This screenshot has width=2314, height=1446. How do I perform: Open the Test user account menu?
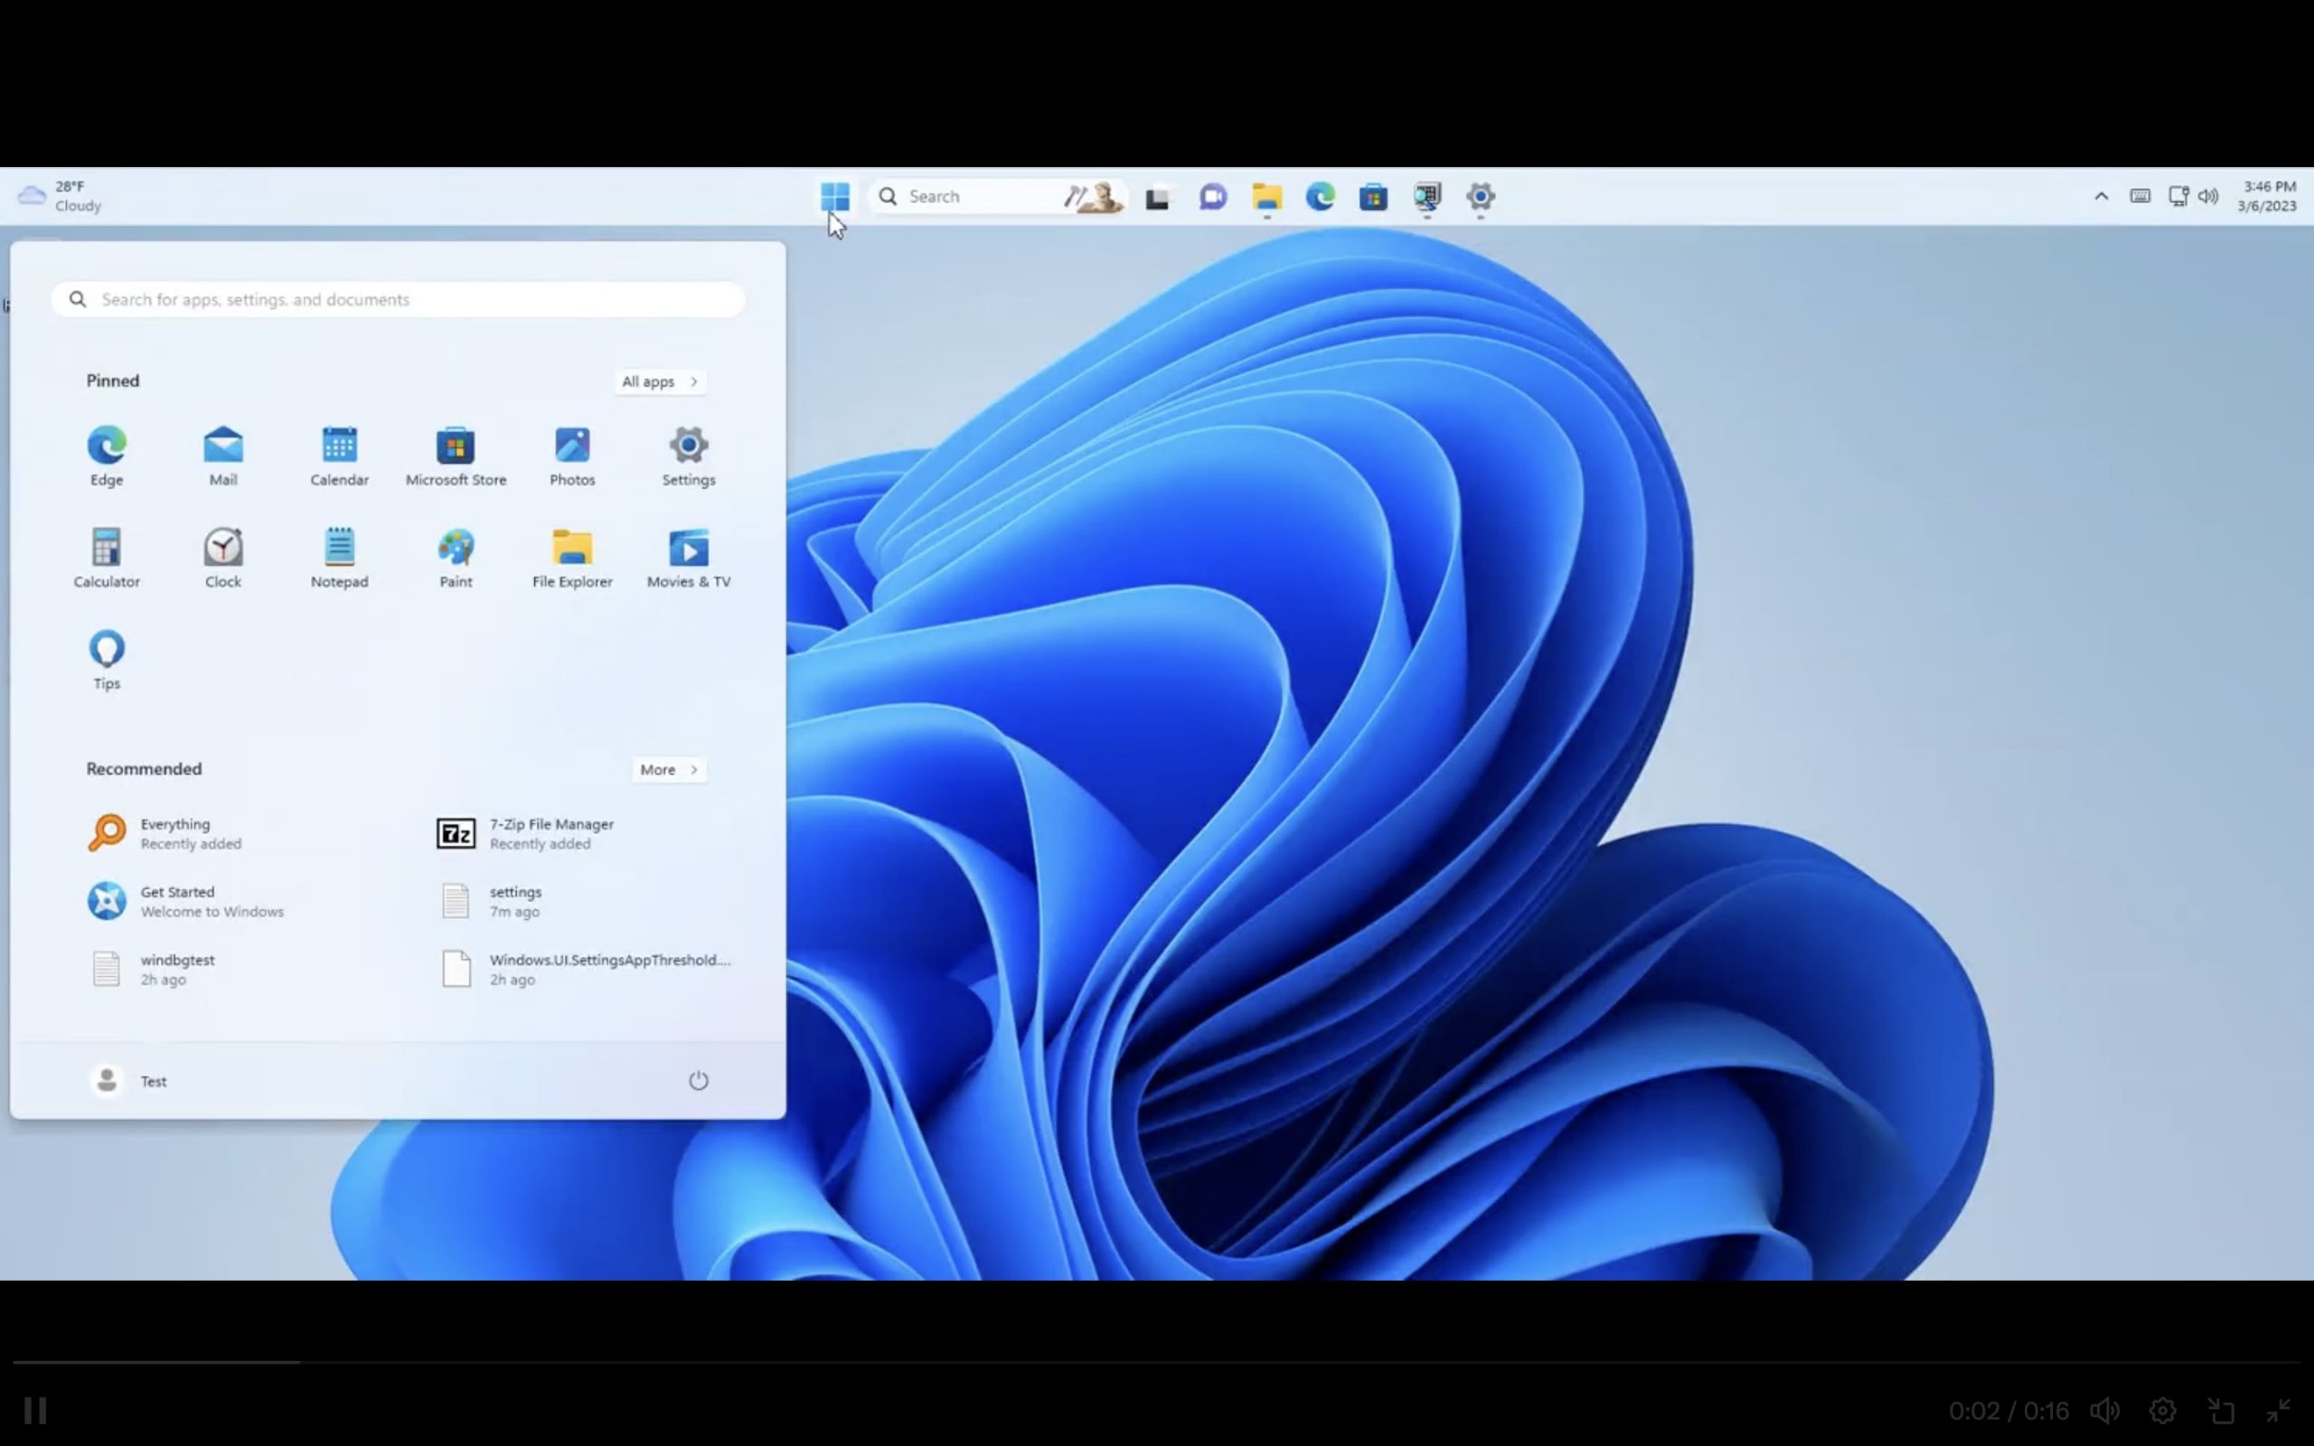pyautogui.click(x=129, y=1081)
